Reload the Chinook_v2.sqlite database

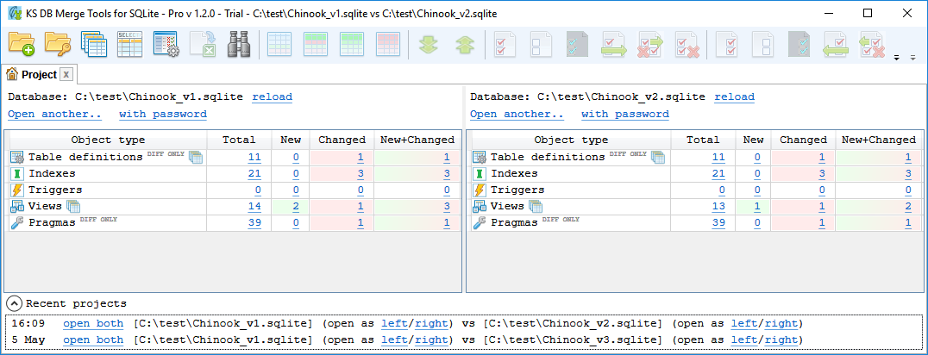pos(735,97)
